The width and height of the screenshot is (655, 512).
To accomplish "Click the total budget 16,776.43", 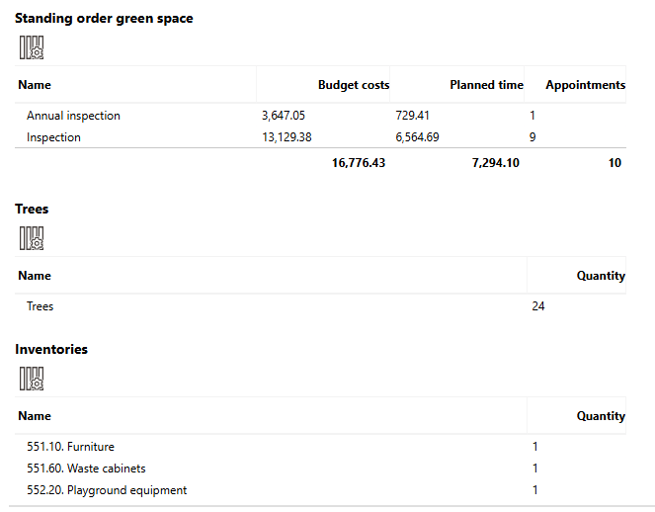I will click(x=352, y=163).
